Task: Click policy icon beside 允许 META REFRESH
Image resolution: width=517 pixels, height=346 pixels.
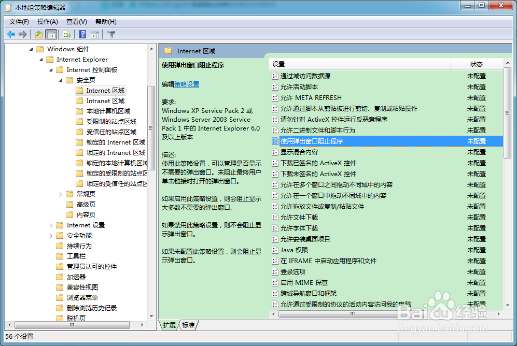Action: [275, 98]
